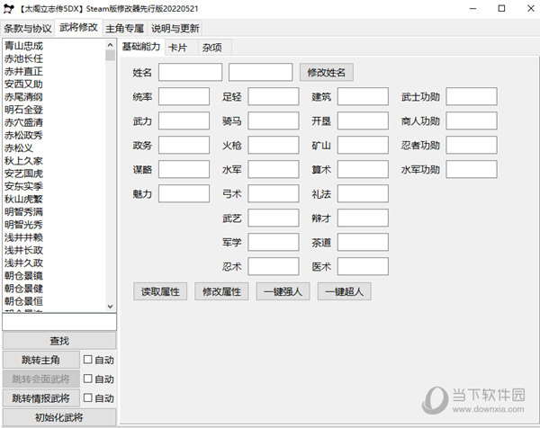Click the 商人功勋 input field
The image size is (540, 428).
pos(472,120)
